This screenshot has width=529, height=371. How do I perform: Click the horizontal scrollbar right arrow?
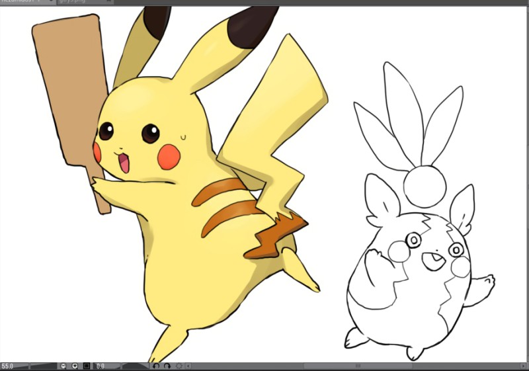[523, 366]
